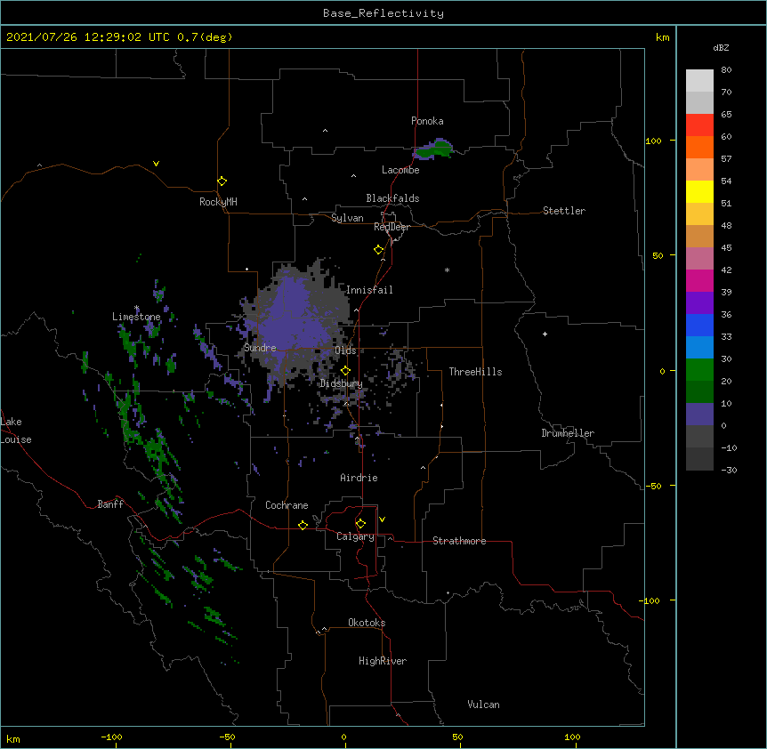Click the Stettler city label

click(564, 211)
